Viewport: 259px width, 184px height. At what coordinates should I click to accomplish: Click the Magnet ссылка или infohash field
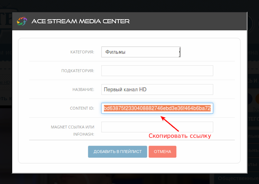[x=157, y=127]
